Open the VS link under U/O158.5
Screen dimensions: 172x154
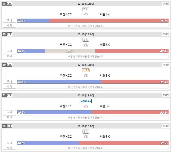86,106
